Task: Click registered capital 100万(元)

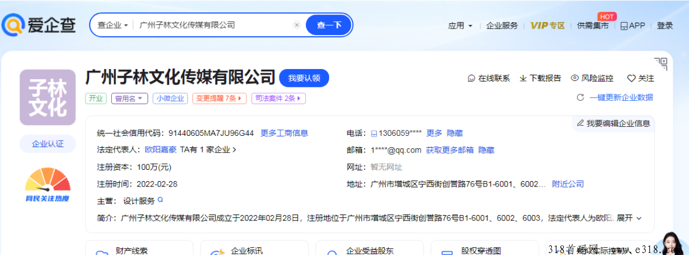Action: coord(154,167)
